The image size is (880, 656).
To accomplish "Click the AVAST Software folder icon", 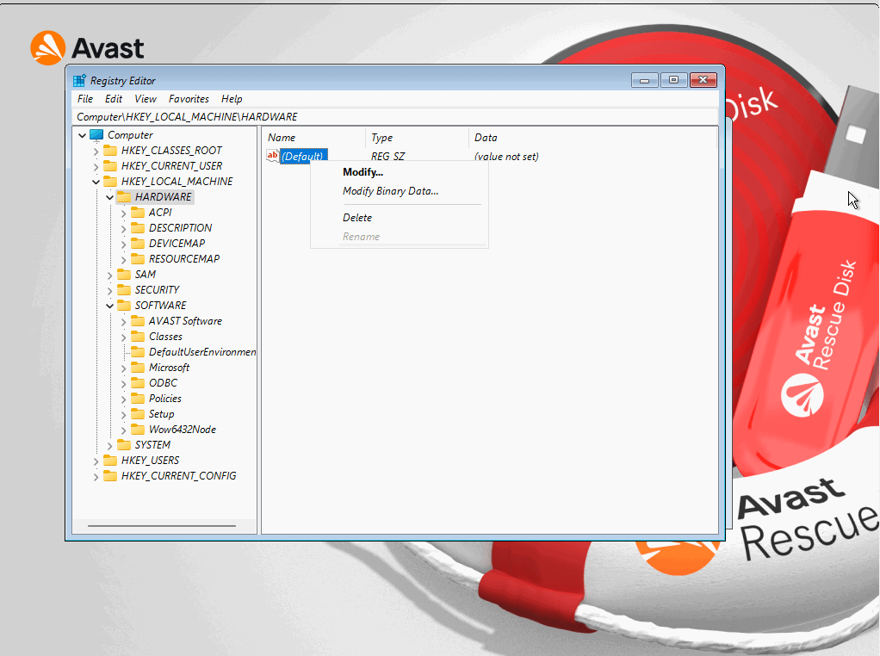I will coord(138,321).
